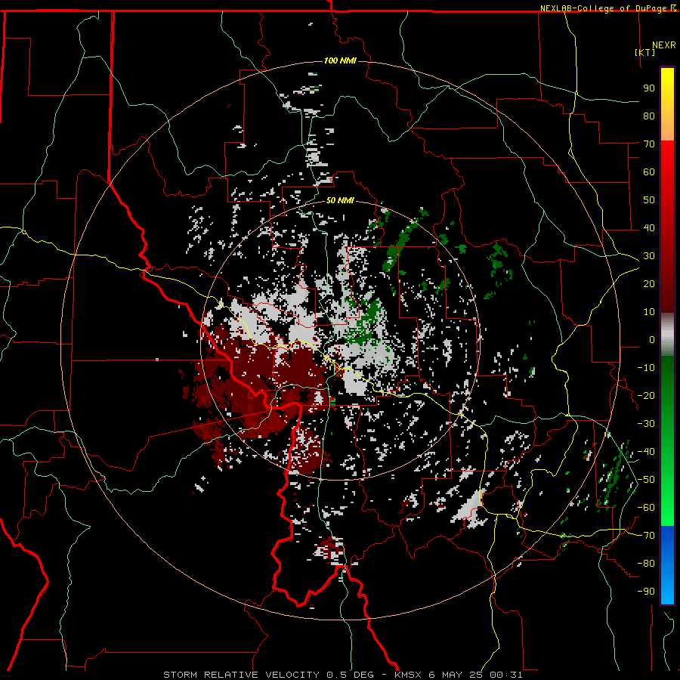Click the 0 value on velocity scale
Screen dimensions: 680x680
click(x=652, y=340)
